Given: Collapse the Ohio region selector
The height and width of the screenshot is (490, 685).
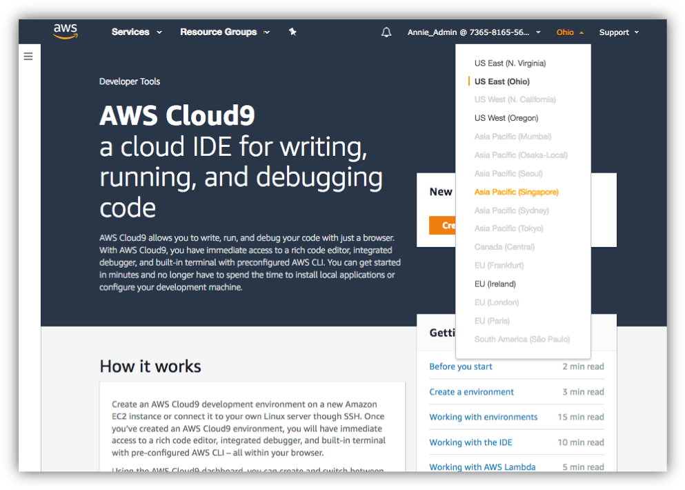Looking at the screenshot, I should pyautogui.click(x=570, y=32).
